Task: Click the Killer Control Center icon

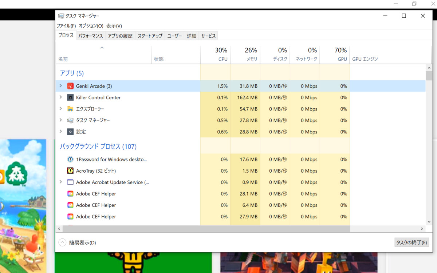Action: tap(70, 97)
